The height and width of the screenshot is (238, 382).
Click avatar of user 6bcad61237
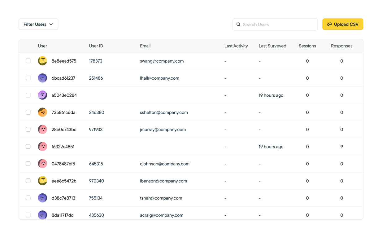pos(42,78)
